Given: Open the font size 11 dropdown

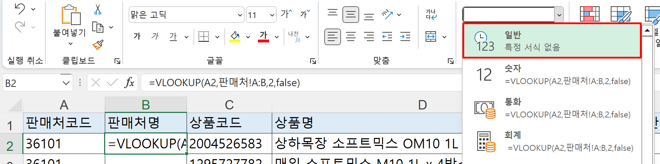Looking at the screenshot, I should [x=272, y=15].
